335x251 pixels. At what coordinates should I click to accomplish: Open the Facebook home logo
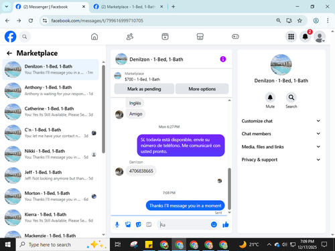tap(10, 37)
